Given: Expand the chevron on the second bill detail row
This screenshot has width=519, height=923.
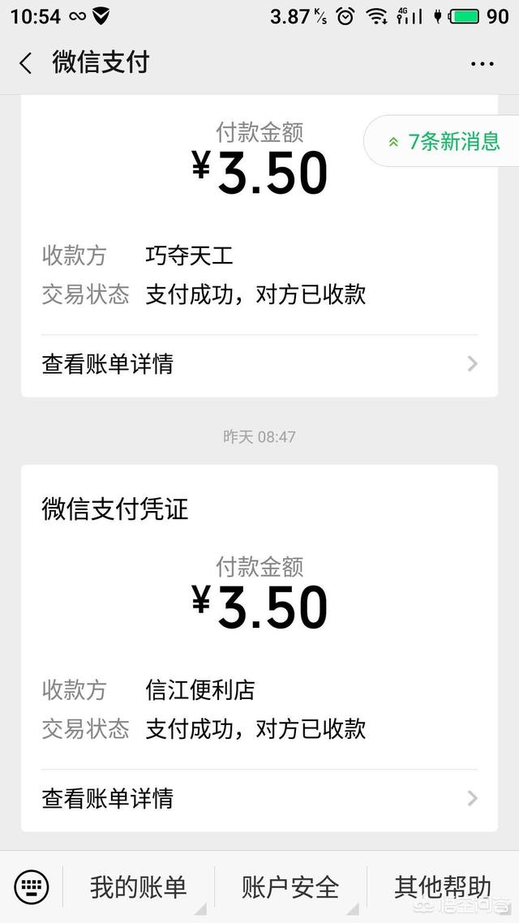Looking at the screenshot, I should click(471, 798).
